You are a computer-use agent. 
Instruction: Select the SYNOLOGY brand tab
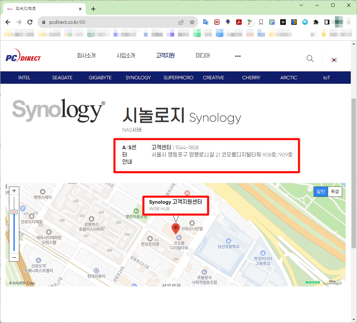[138, 78]
